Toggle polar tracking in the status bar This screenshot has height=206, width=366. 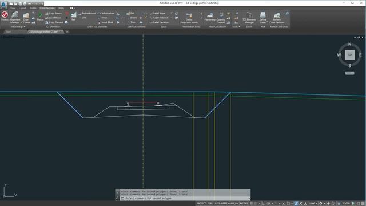[x=269, y=204]
